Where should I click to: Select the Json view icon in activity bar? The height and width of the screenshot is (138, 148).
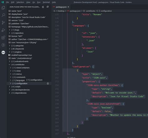pos(3,52)
